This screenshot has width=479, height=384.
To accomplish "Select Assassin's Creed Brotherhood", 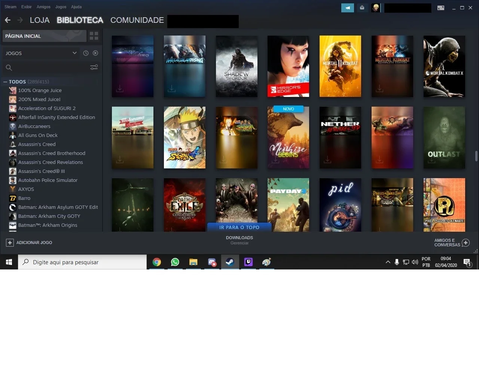I will pyautogui.click(x=52, y=153).
